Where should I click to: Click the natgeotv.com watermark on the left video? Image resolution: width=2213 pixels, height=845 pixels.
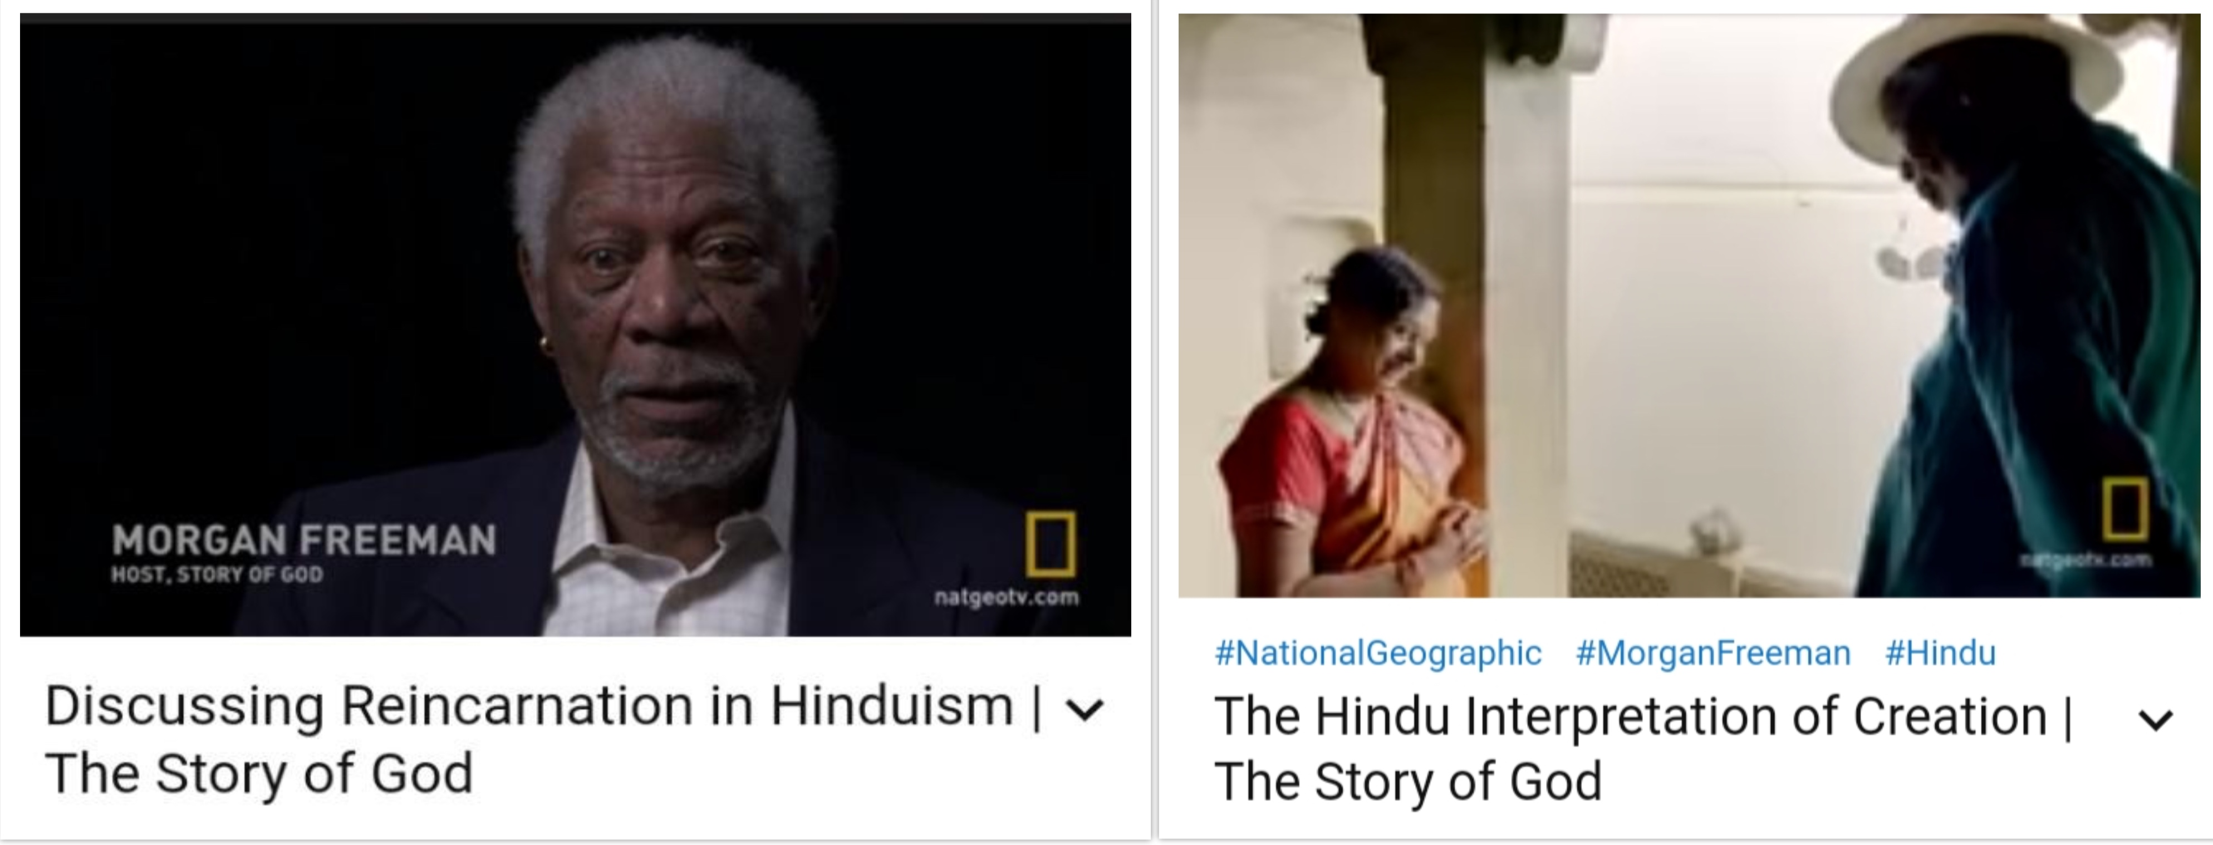pyautogui.click(x=1006, y=597)
